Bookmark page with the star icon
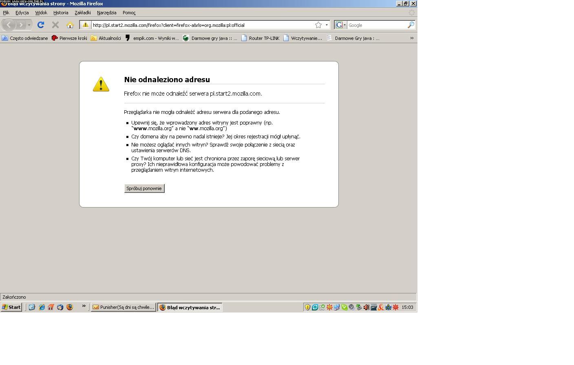 pyautogui.click(x=318, y=25)
